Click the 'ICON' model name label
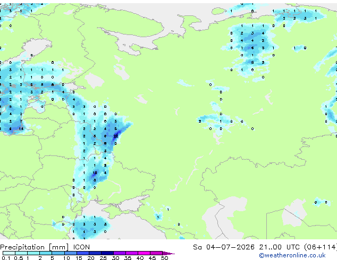The height and width of the screenshot is (260, 337). (x=81, y=247)
